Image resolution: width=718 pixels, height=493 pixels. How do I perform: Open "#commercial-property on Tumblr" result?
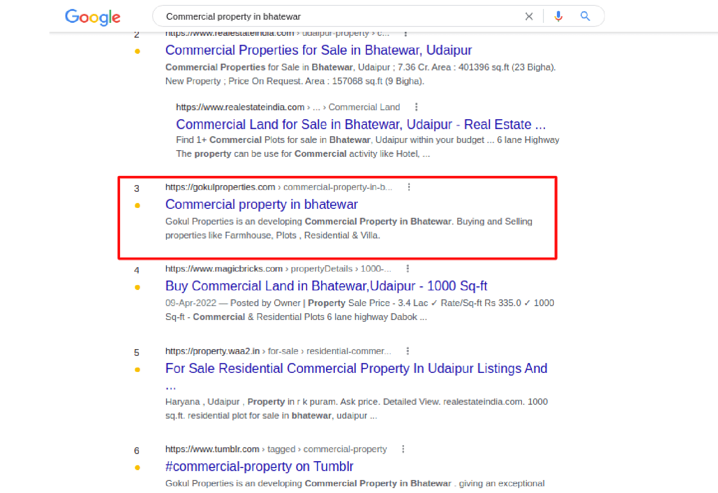tap(259, 467)
